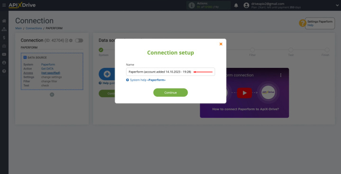Click Paperform system link
Viewport: 341px width, 174px height.
48,65
